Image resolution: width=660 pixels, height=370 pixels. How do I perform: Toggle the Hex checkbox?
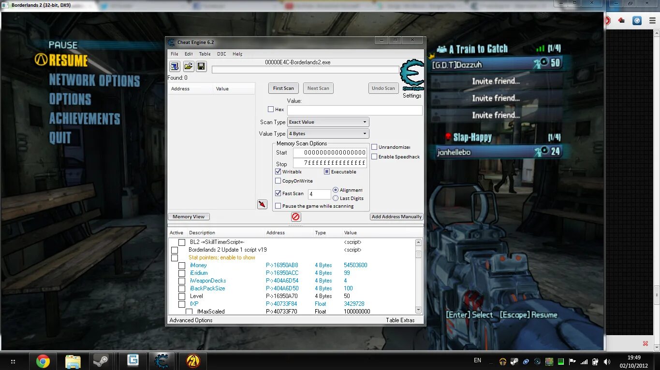tap(271, 109)
